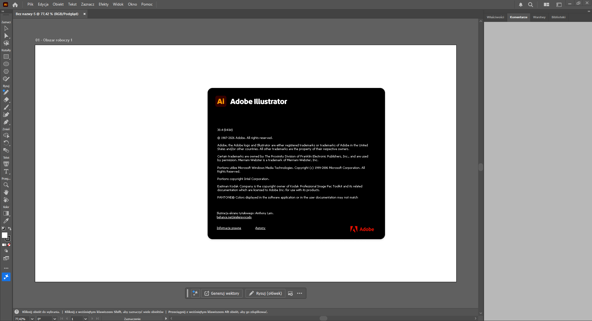
Task: Open the rotation angle dropdown arrow
Action: coord(55,319)
